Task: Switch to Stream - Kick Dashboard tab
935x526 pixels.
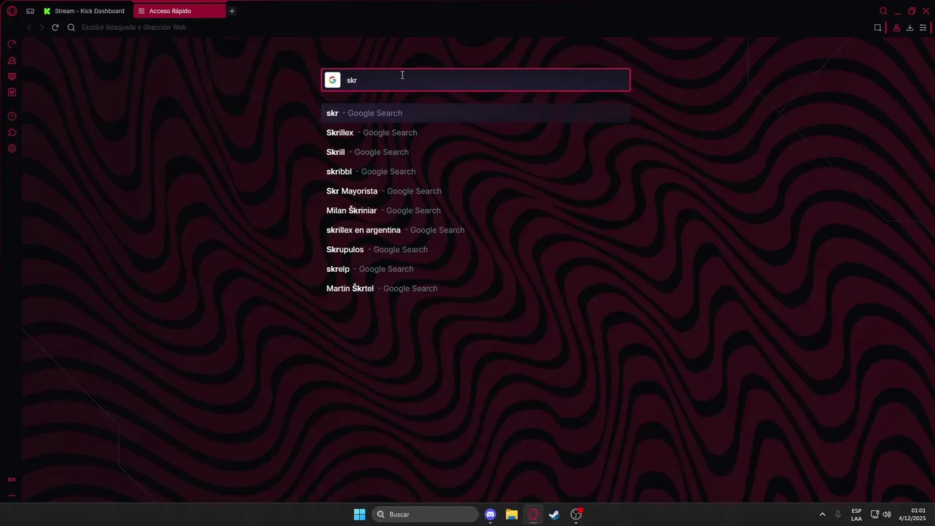Action: [85, 11]
